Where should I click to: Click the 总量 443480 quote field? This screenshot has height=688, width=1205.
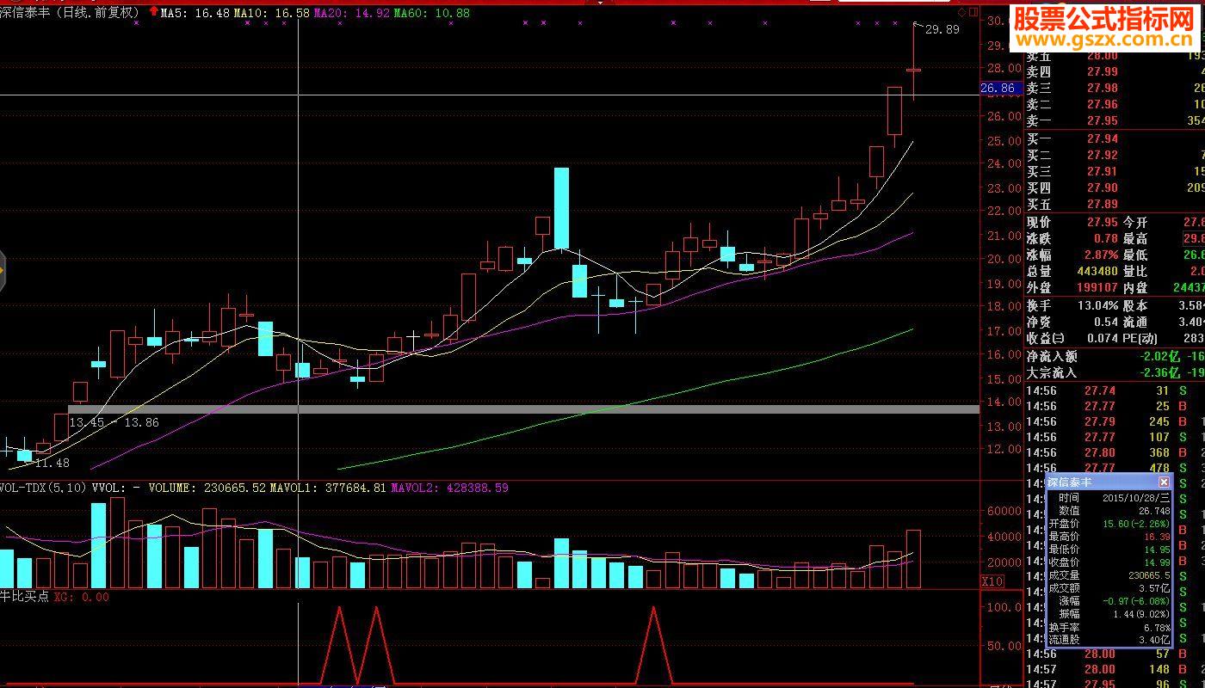pos(1072,272)
